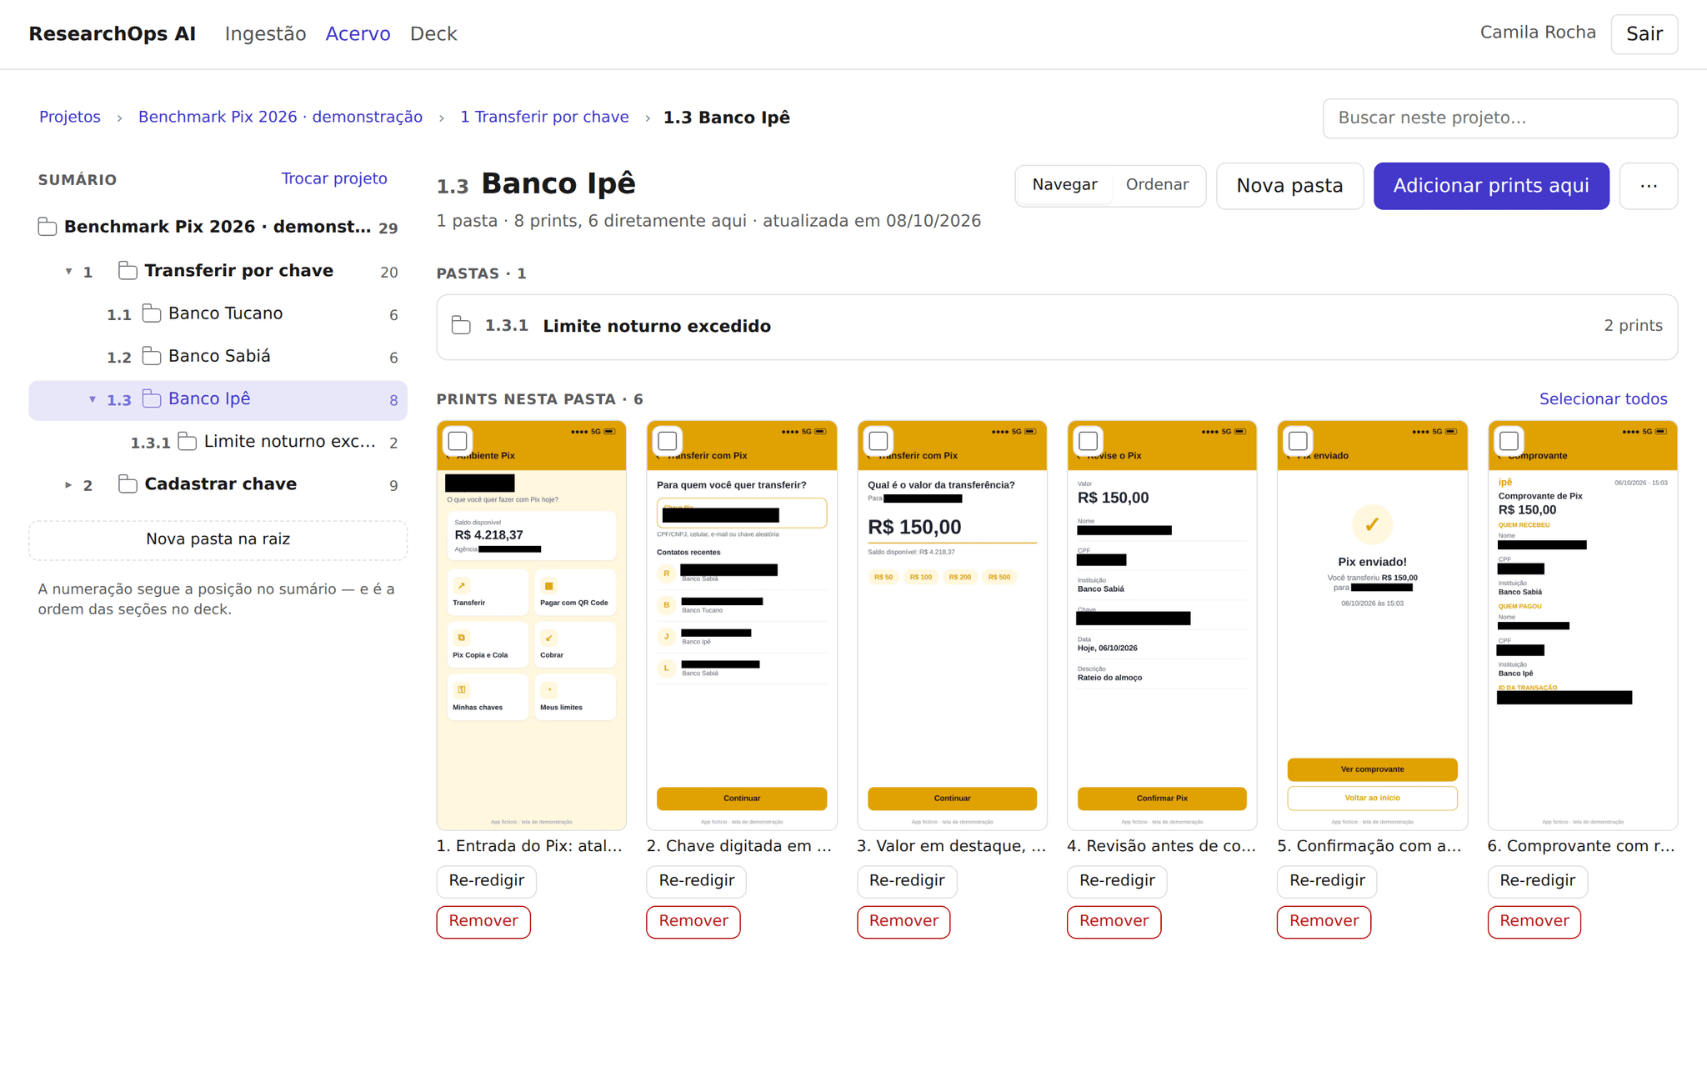
Task: Click the Nova pasta button
Action: [1289, 186]
